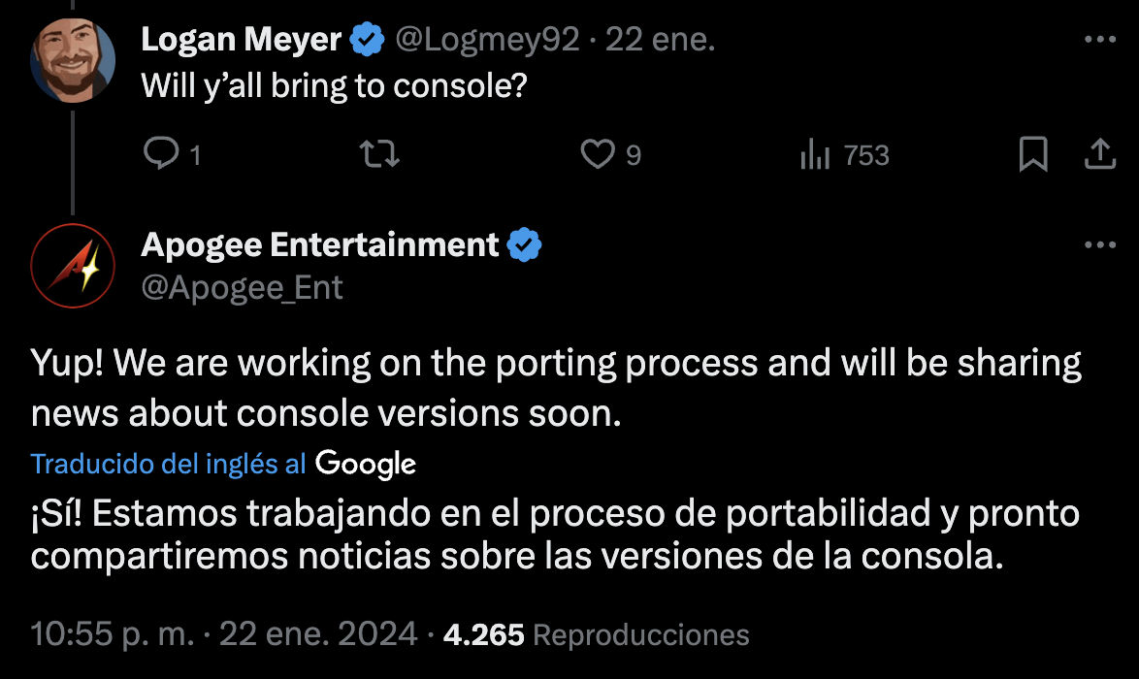Viewport: 1139px width, 679px height.
Task: Open the @Logmey92 handle link
Action: [487, 39]
